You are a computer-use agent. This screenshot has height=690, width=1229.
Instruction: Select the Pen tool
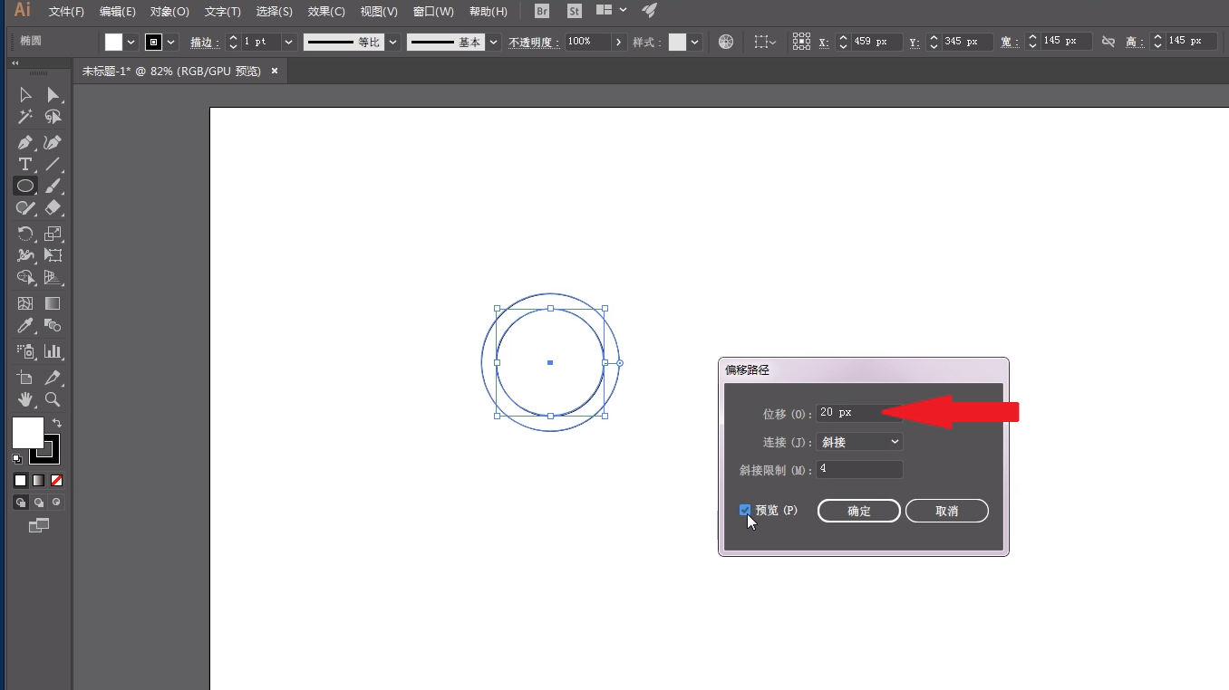(x=25, y=142)
